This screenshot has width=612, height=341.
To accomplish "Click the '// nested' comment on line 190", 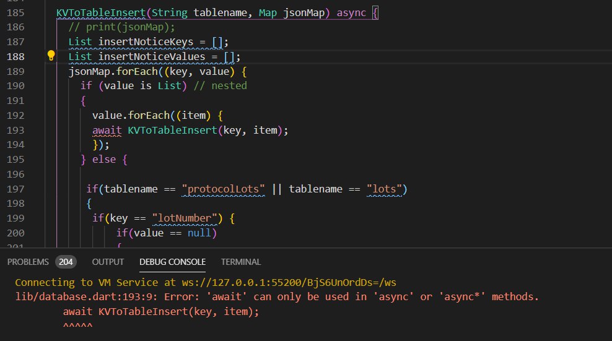I will coord(221,86).
